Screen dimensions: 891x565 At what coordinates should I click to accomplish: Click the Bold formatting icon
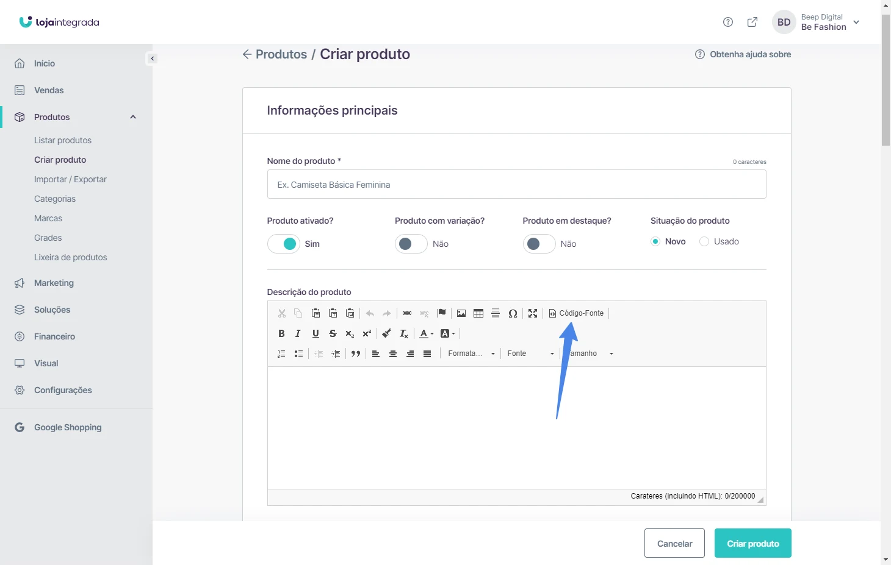[x=281, y=333]
